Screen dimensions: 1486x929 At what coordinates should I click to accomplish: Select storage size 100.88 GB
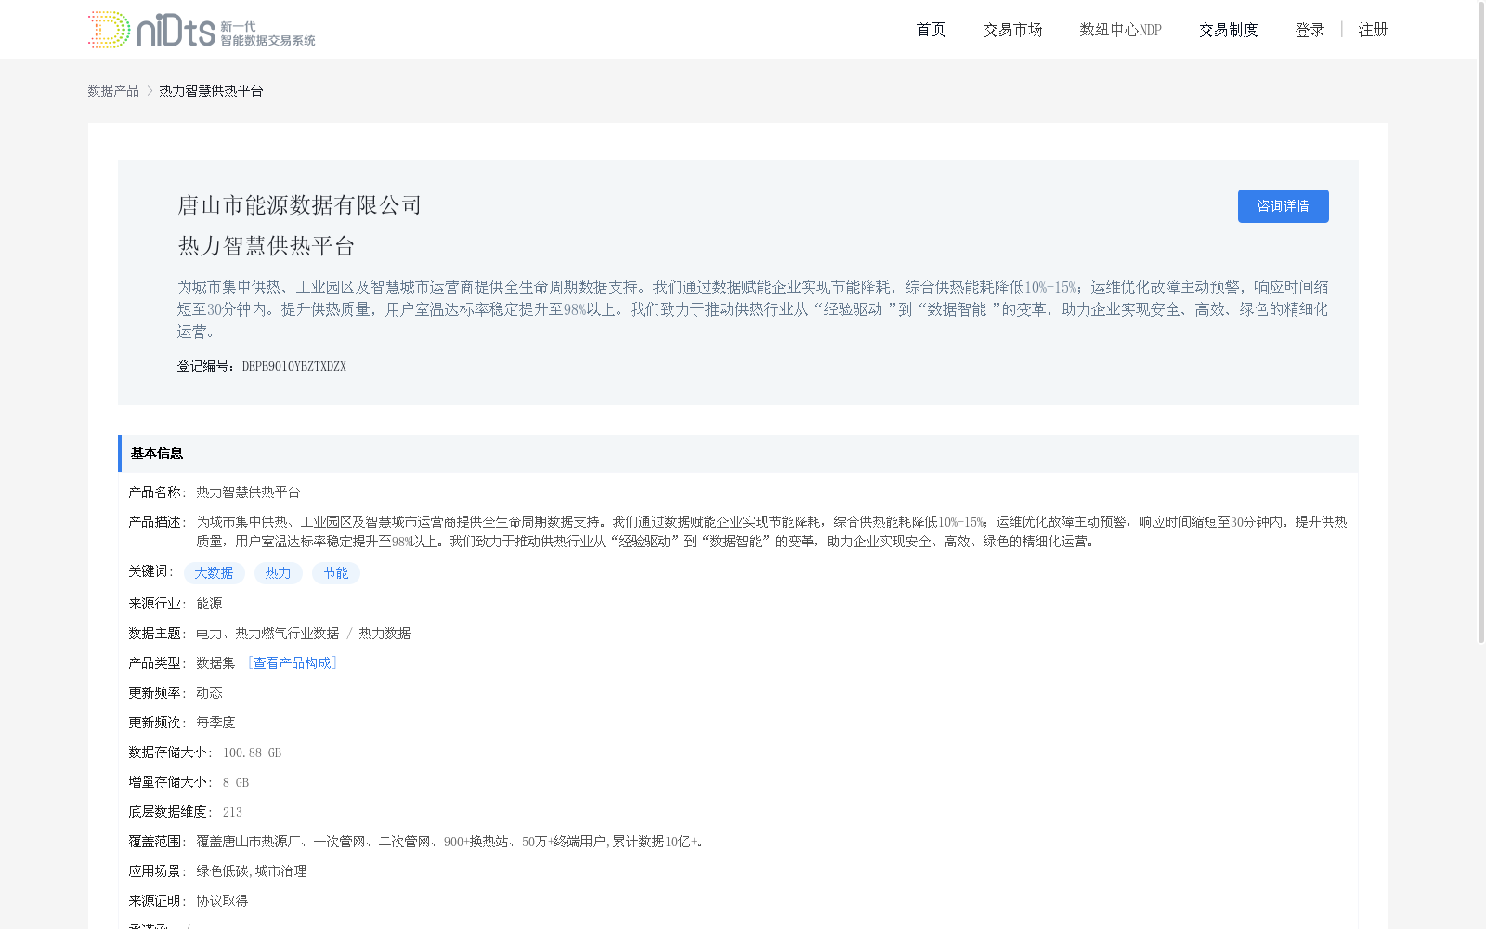coord(252,752)
